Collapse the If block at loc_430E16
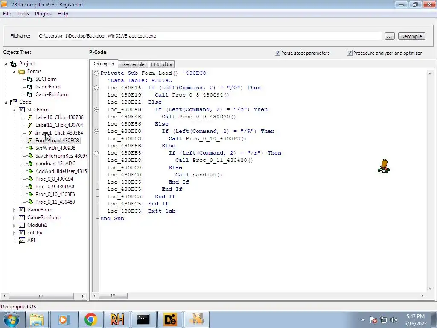The width and height of the screenshot is (437, 328). (96, 88)
